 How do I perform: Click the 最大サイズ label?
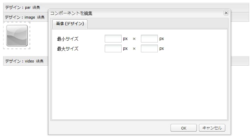click(68, 49)
